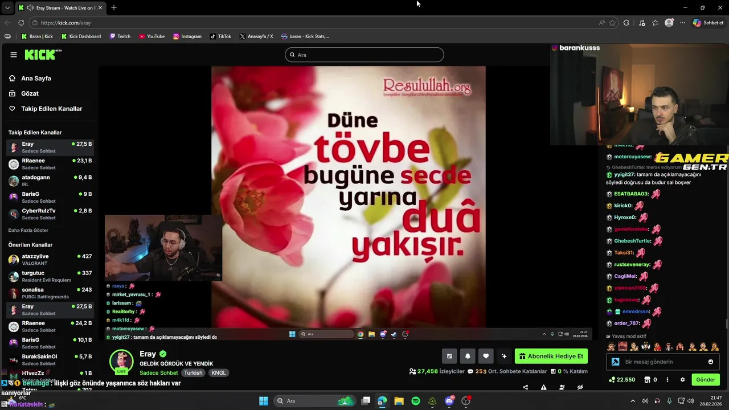Expand Daha Fazla Göster in followed channels

[x=28, y=230]
